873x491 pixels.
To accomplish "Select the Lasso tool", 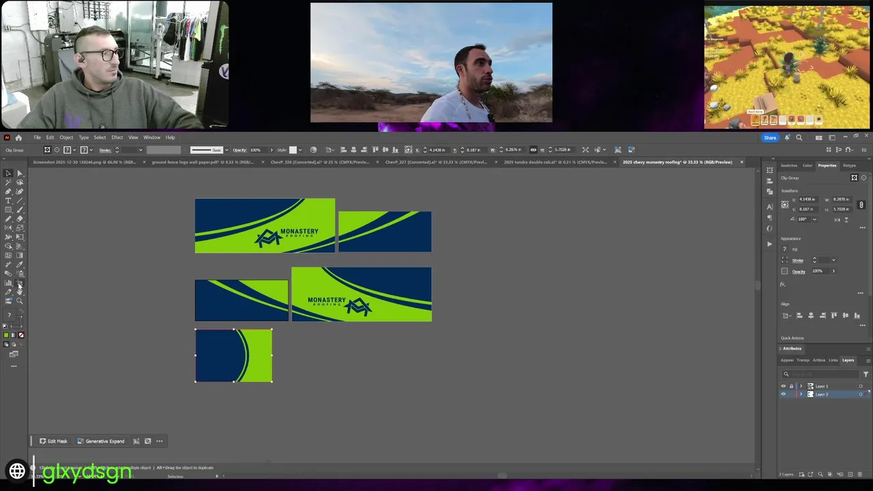I will click(20, 182).
